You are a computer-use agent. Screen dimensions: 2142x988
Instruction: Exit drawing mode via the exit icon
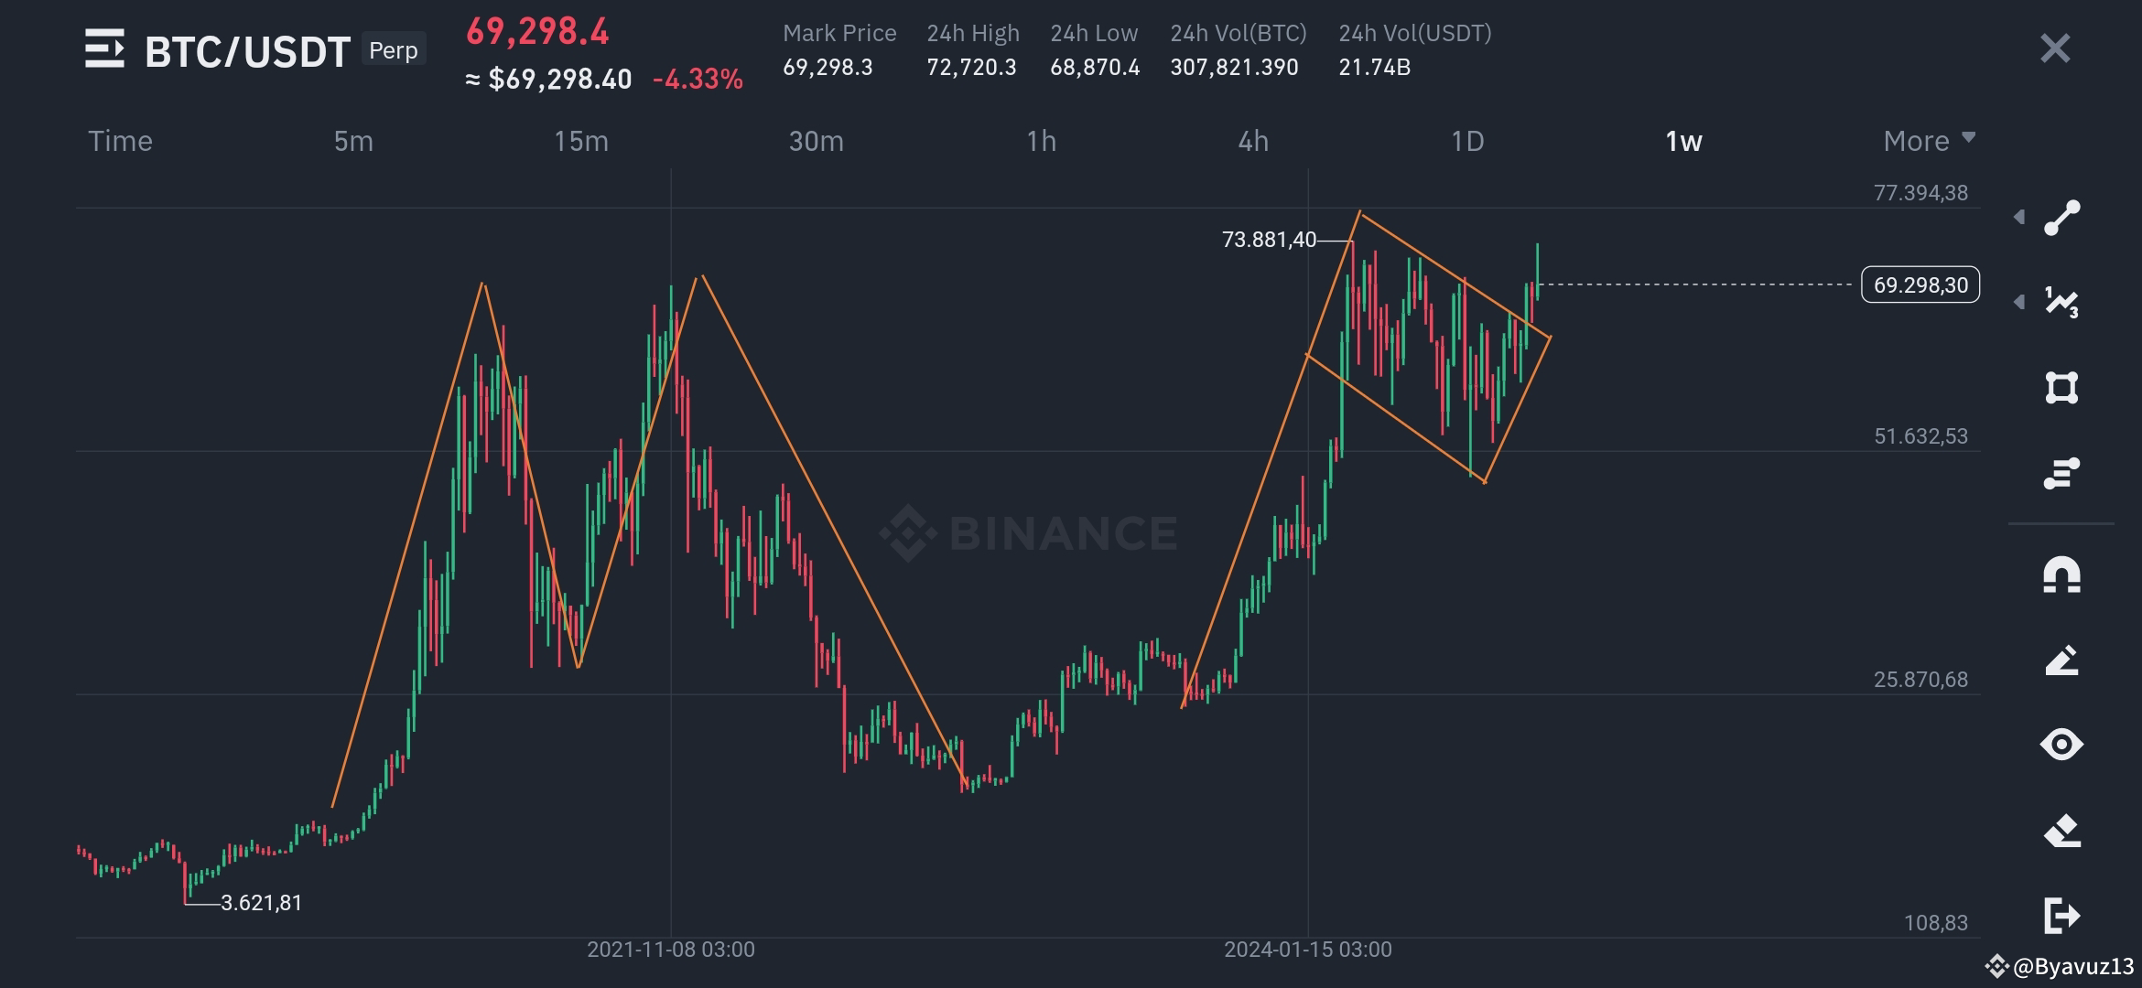pyautogui.click(x=2061, y=916)
